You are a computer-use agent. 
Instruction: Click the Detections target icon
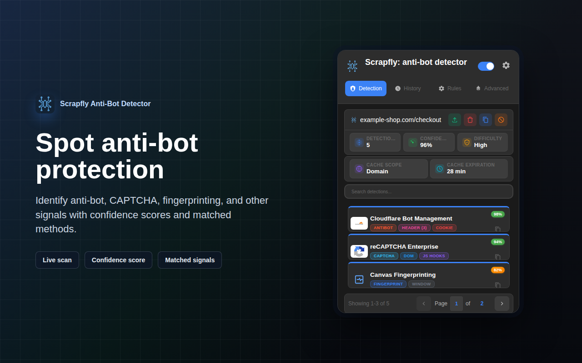coord(359,142)
